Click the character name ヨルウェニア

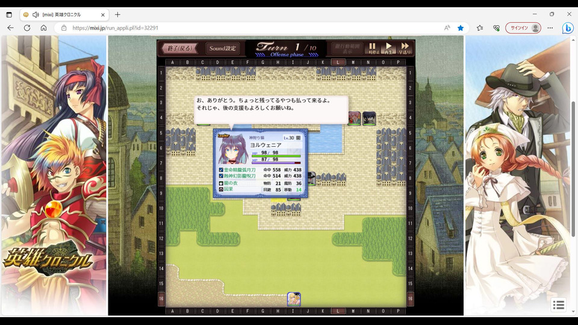[x=266, y=145]
